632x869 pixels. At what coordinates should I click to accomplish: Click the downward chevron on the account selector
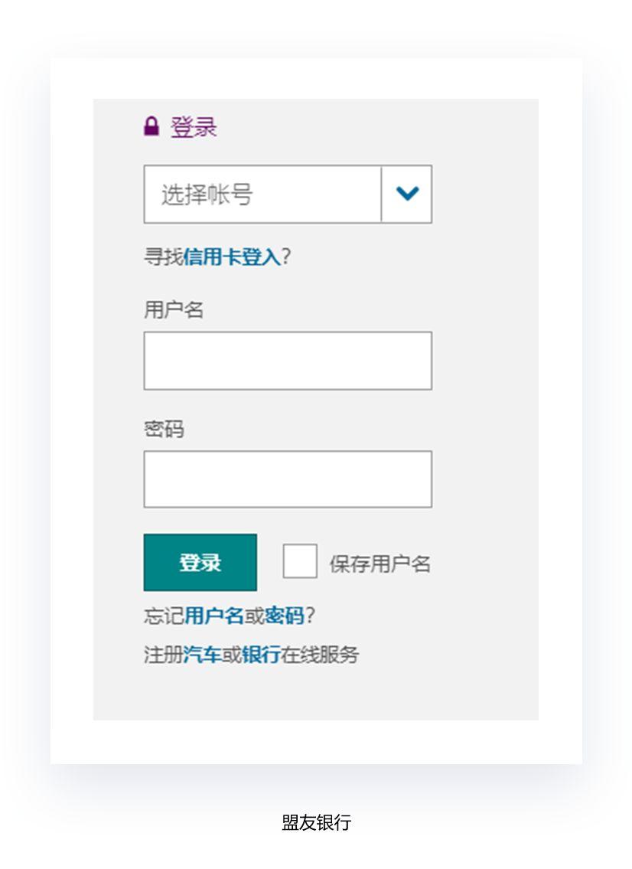(x=406, y=193)
